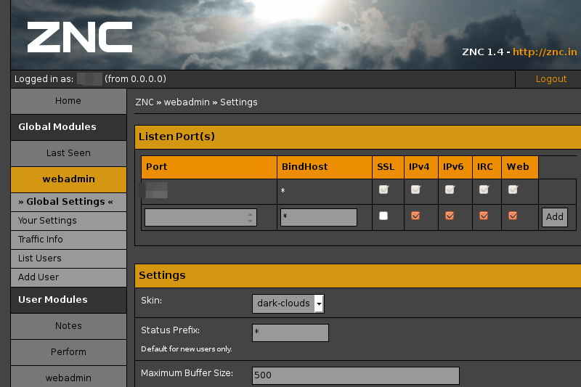
Task: Uncheck IPv4 for the new listener
Action: point(415,216)
